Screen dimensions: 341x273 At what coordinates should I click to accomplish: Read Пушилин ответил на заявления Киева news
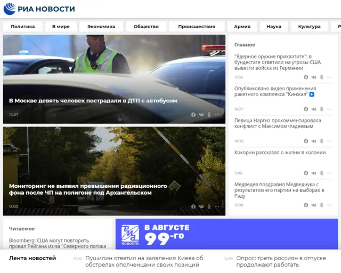click(144, 261)
